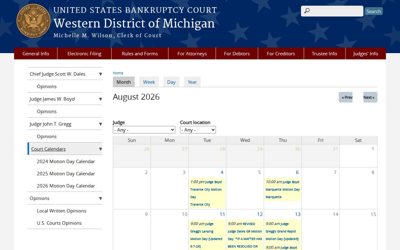Open Judges' Info menu
Viewport: 400px width, 250px height.
tap(366, 53)
